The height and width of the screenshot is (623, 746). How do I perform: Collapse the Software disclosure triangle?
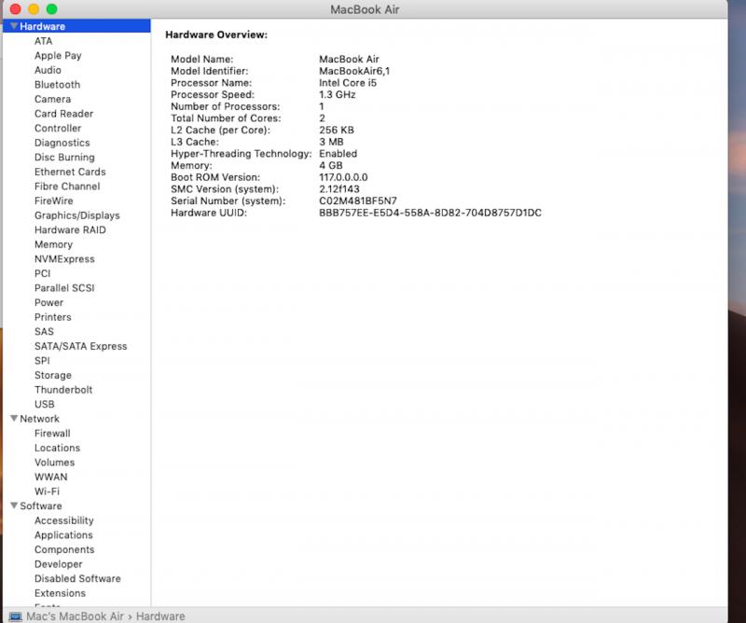pos(14,505)
